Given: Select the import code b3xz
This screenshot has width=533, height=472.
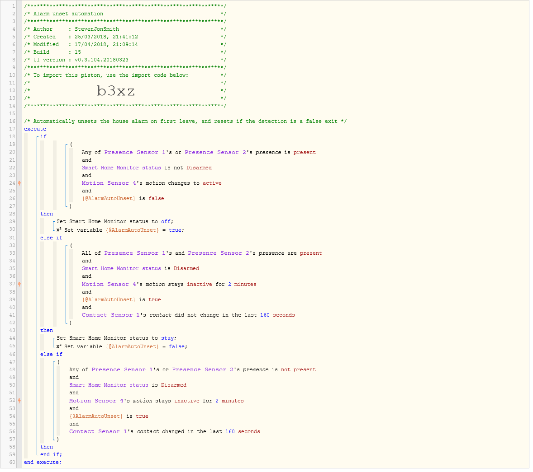Looking at the screenshot, I should (x=116, y=91).
